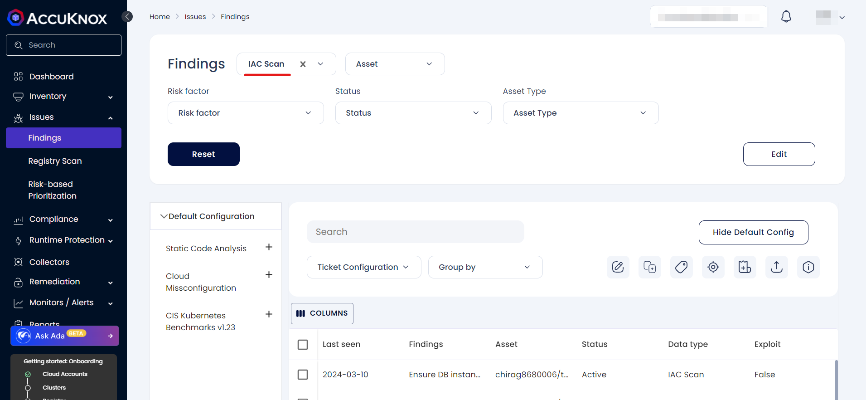
Task: Click the notification bell icon
Action: point(786,17)
